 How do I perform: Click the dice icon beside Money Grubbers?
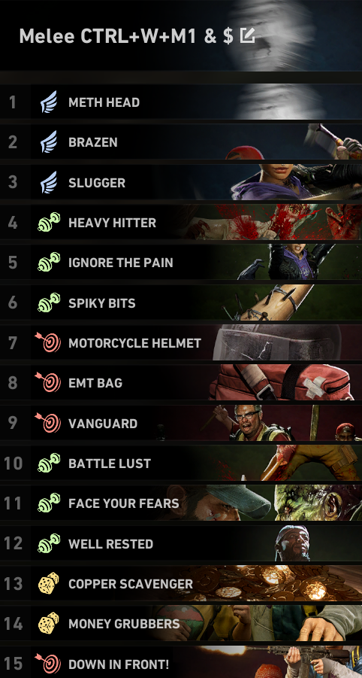point(49,623)
